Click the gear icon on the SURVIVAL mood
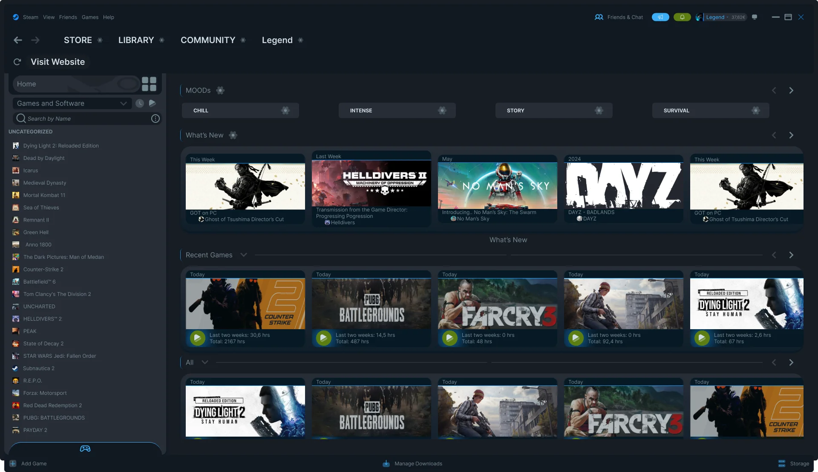 click(x=756, y=110)
